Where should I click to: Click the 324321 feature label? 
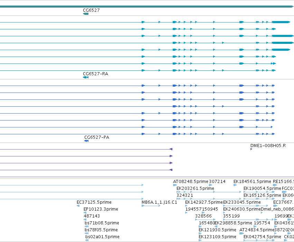pyautogui.click(x=185, y=195)
